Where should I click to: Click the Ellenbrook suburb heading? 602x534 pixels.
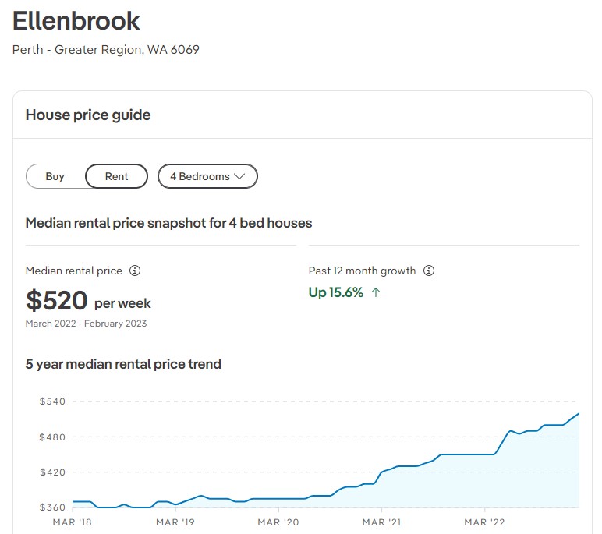click(x=76, y=21)
